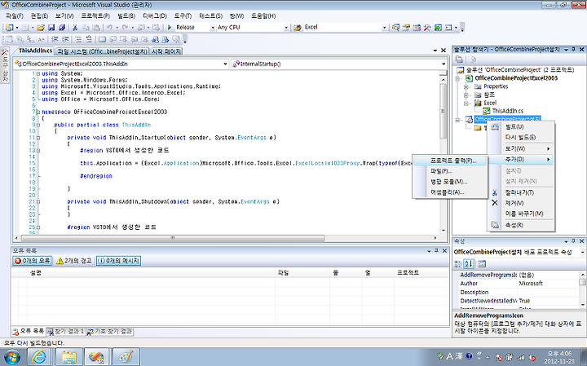Choose 어셈블리(A)... submenu entry
Viewport: 587px width, 366px height.
pos(449,192)
